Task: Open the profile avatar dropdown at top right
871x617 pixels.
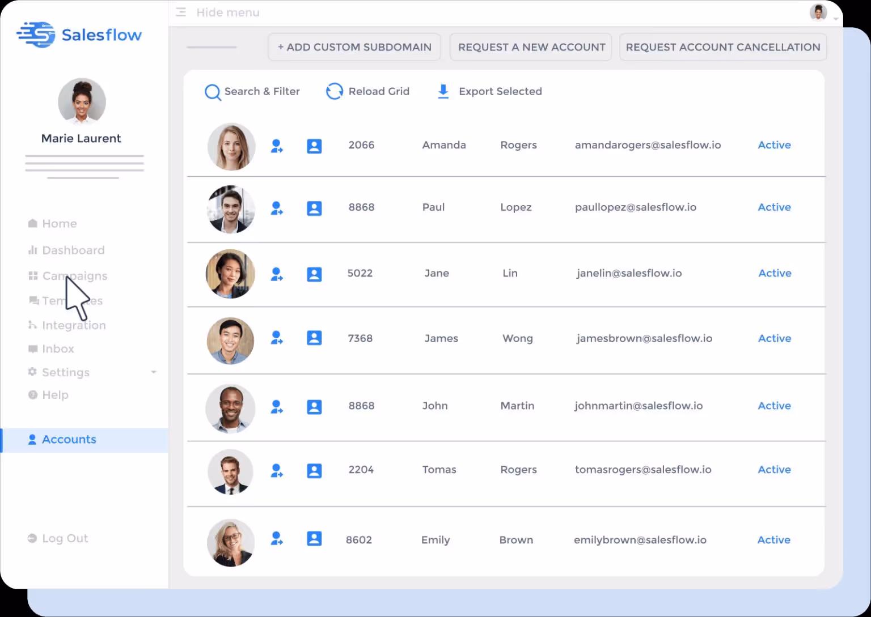Action: click(818, 11)
